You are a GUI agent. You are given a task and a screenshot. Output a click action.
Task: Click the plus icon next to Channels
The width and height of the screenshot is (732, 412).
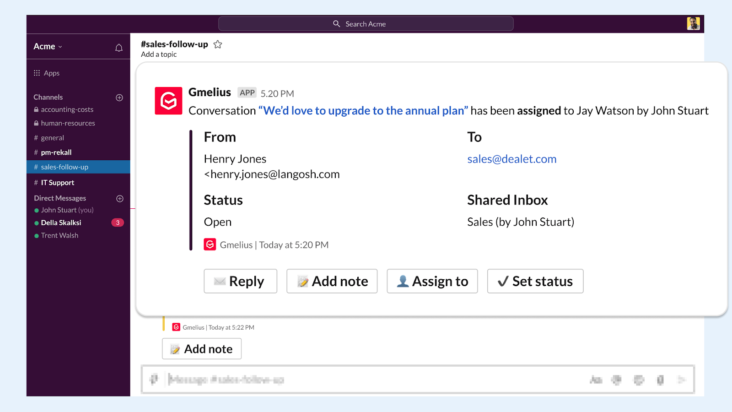119,97
